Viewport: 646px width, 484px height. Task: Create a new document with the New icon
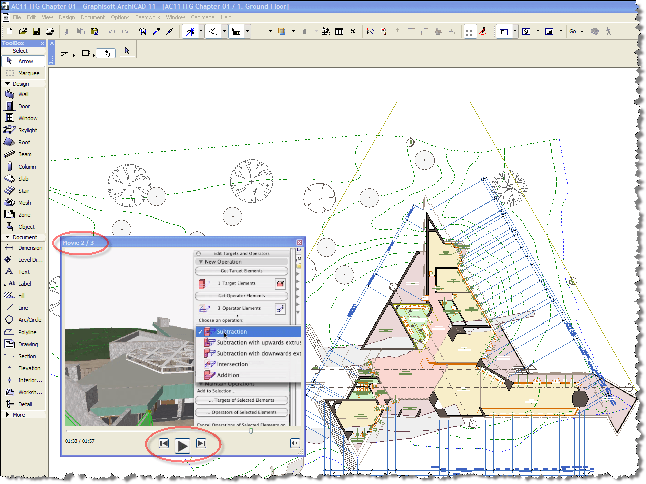9,31
